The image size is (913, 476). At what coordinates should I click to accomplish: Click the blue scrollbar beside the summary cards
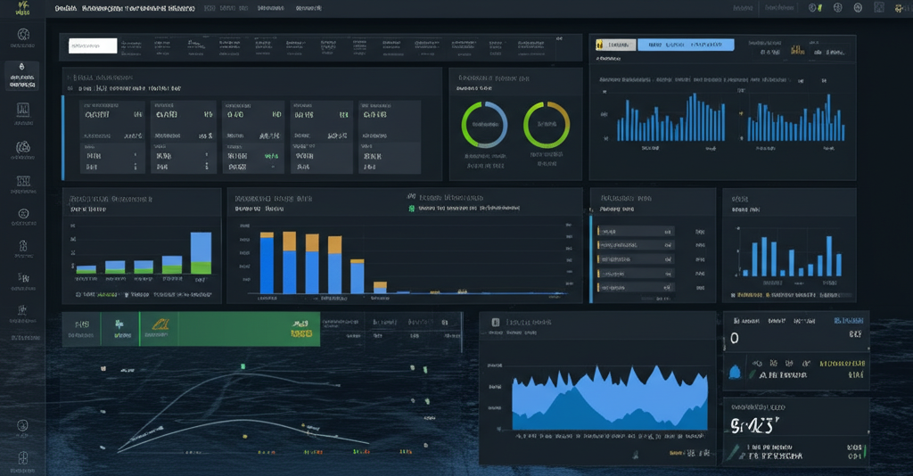[x=63, y=138]
